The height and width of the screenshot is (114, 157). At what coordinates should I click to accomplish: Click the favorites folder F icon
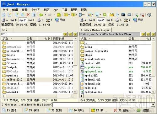coord(66,15)
